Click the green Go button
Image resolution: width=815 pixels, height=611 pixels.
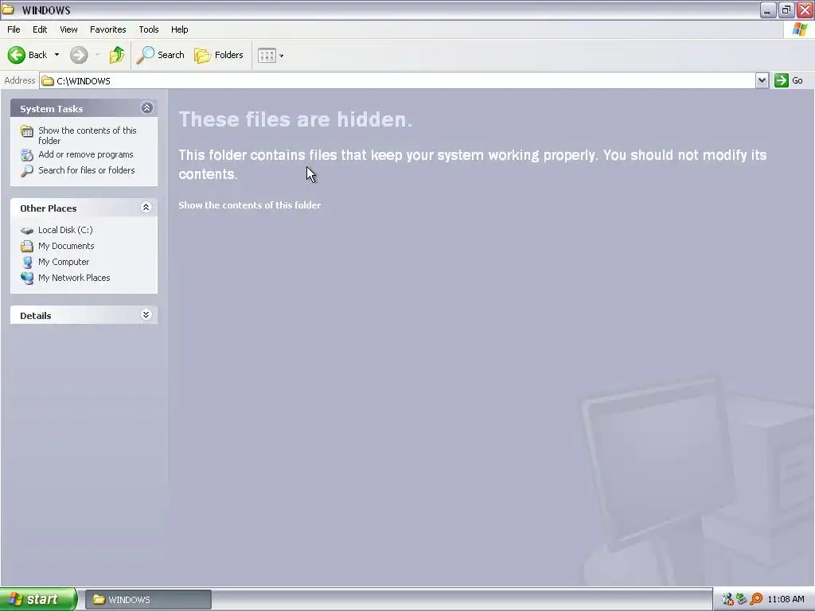click(789, 80)
